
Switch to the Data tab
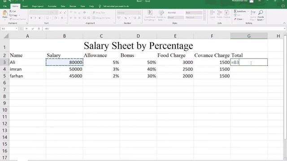tap(63, 6)
